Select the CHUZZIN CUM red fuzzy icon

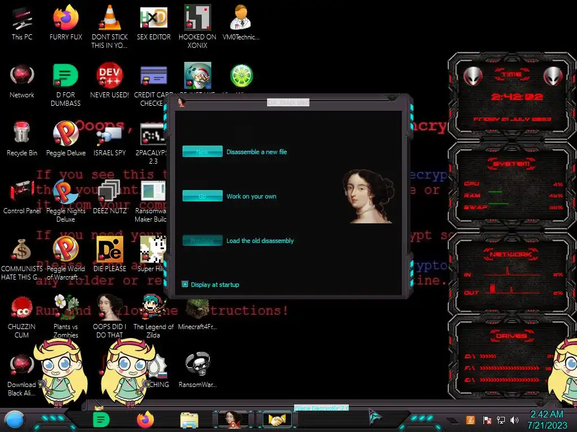pos(22,317)
